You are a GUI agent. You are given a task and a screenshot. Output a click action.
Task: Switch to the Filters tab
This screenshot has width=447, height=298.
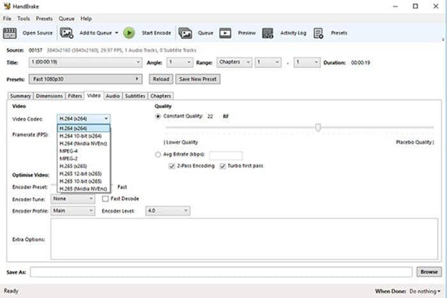pos(75,96)
